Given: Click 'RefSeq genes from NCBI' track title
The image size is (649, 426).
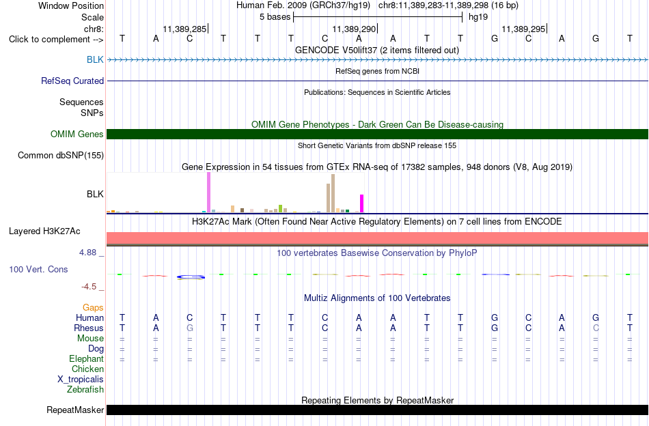Looking at the screenshot, I should coord(377,71).
